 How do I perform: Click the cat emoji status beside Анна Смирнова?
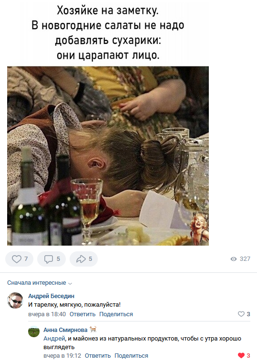point(93,329)
